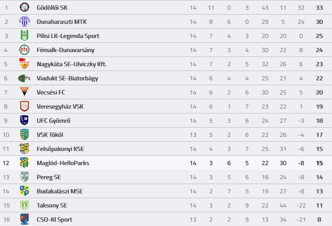
Task: Click the Gödöllői SK club crest
Action: point(24,8)
